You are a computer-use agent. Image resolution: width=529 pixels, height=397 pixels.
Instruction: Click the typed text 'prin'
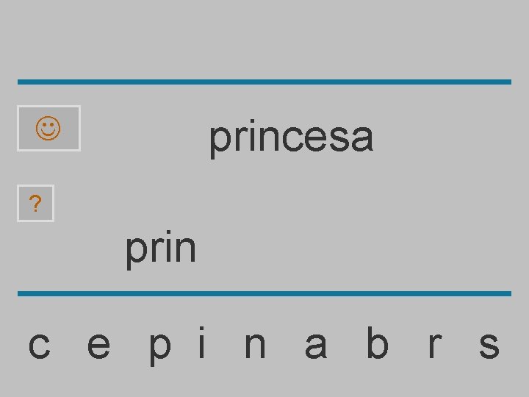161,250
